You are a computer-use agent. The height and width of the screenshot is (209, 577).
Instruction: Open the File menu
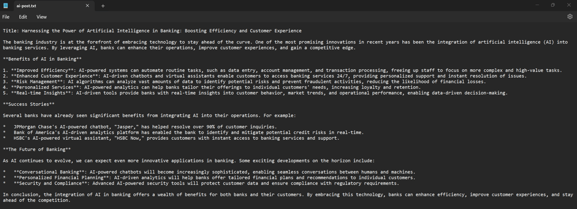pyautogui.click(x=6, y=17)
